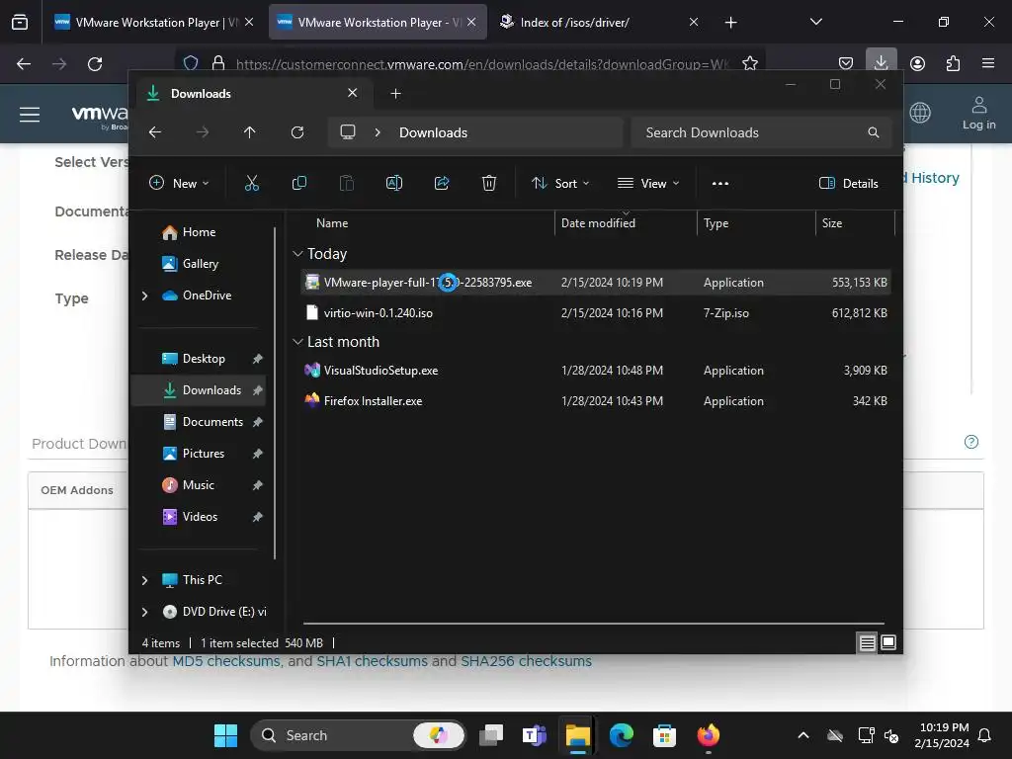Open the New dropdown in Explorer
Screen dimensions: 1012x759
179,183
